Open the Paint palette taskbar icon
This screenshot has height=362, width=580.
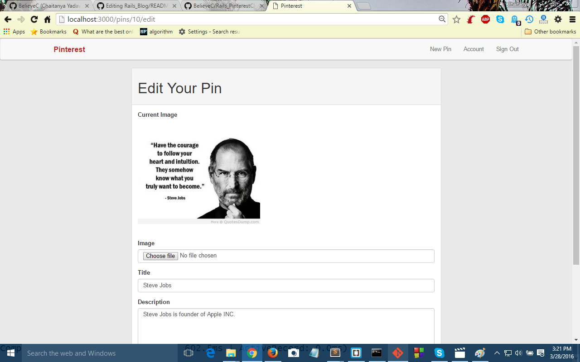point(480,353)
